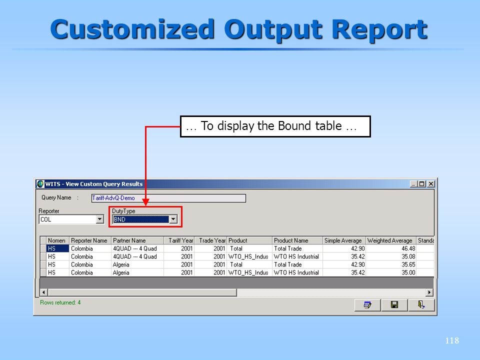
Task: Click WTO HS Industrial in second row
Action: click(x=296, y=256)
